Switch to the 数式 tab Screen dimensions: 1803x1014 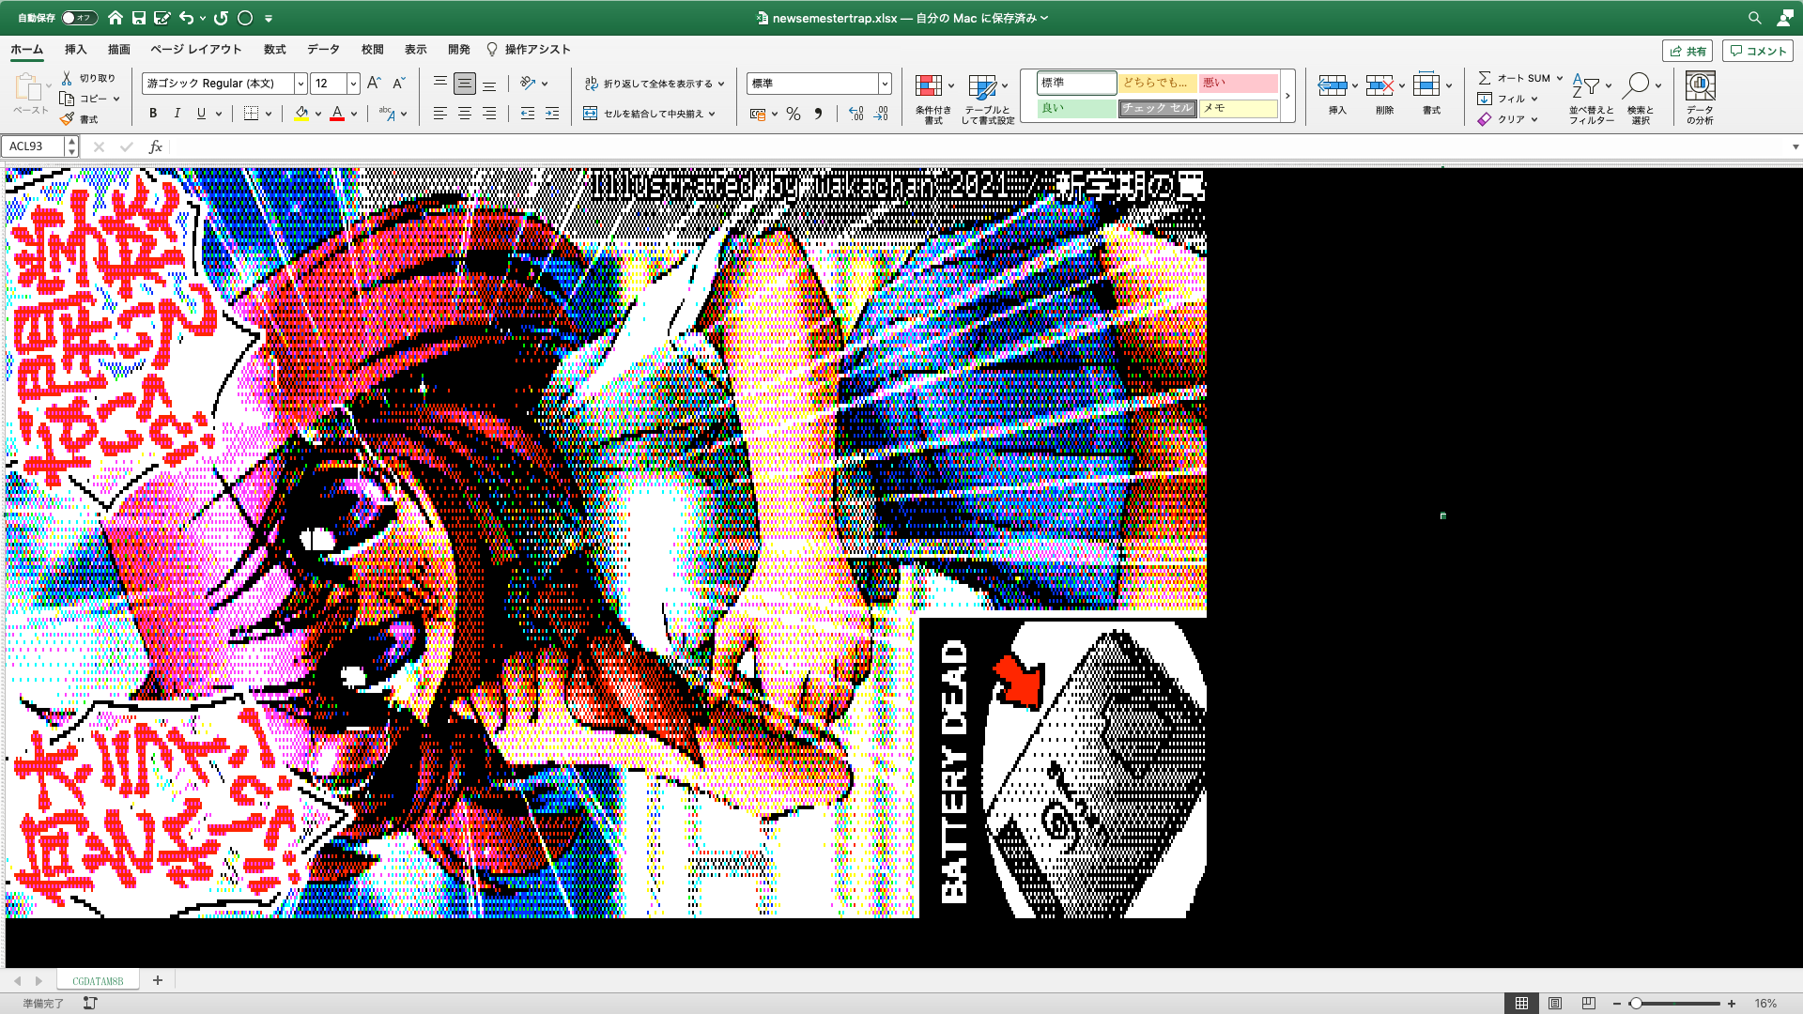[x=274, y=49]
